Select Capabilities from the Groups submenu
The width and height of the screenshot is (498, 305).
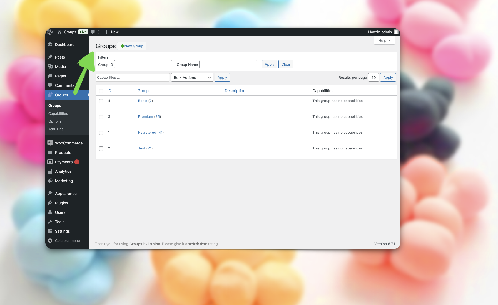point(58,113)
